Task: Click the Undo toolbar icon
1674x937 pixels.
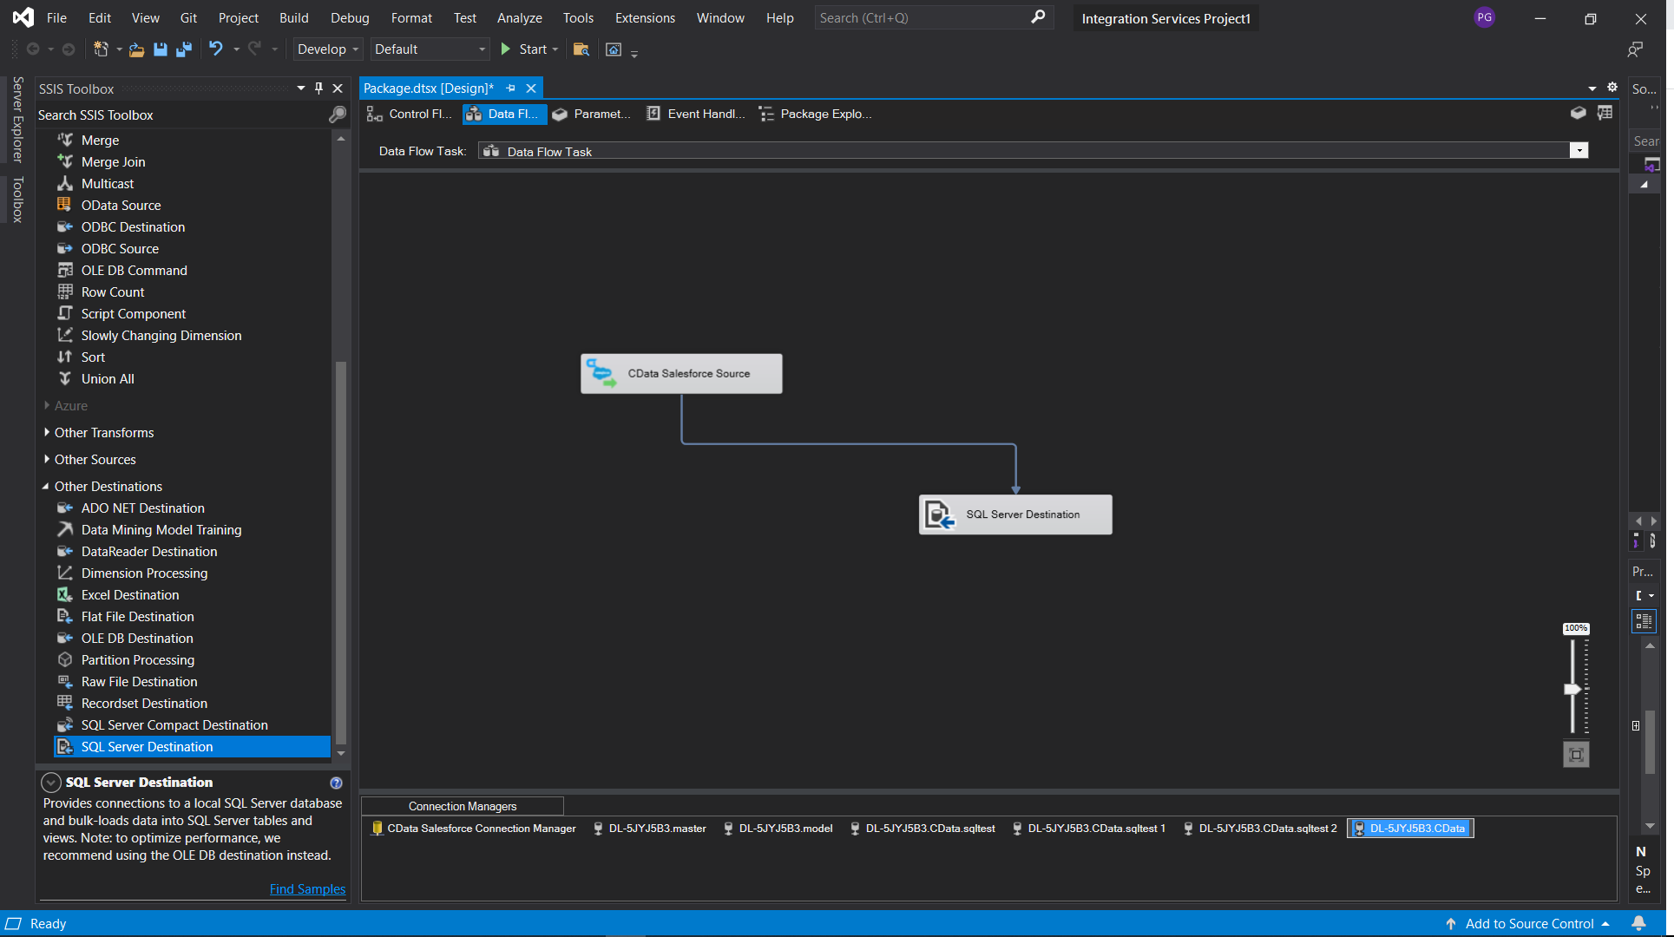Action: tap(216, 49)
